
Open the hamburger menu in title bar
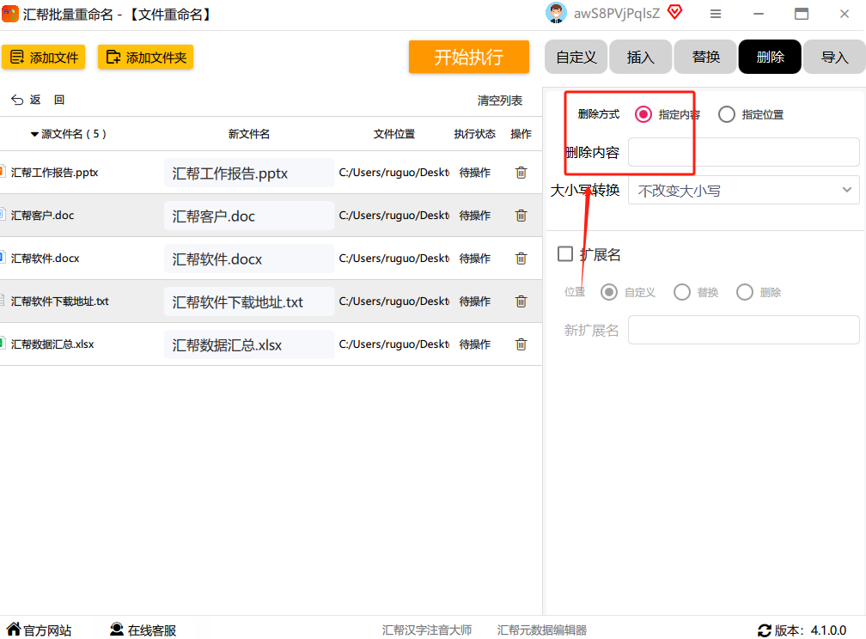(x=715, y=14)
